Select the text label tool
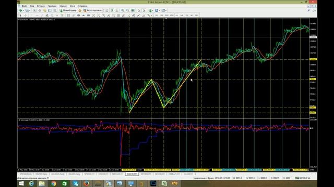The image size is (334, 187). pos(62,15)
